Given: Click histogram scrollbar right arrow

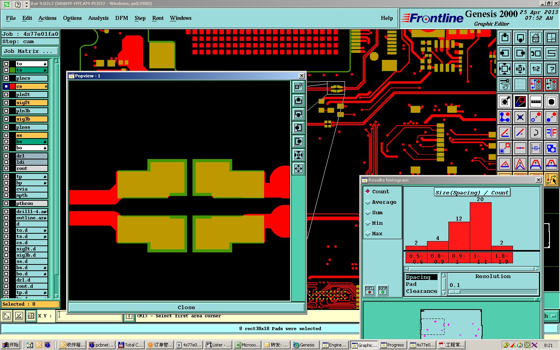Looking at the screenshot, I should click(537, 269).
